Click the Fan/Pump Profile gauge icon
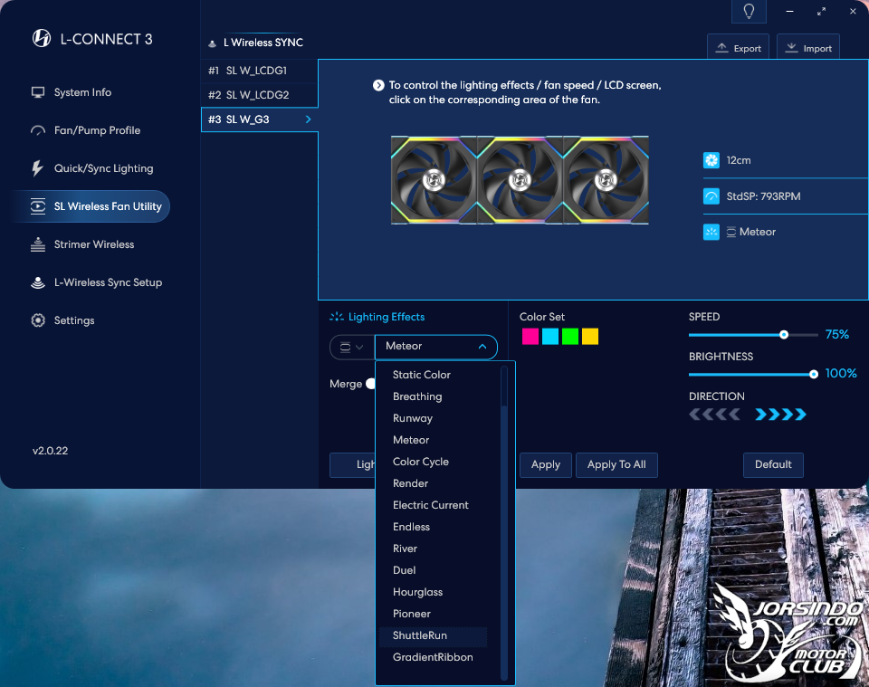The width and height of the screenshot is (869, 687). tap(38, 130)
